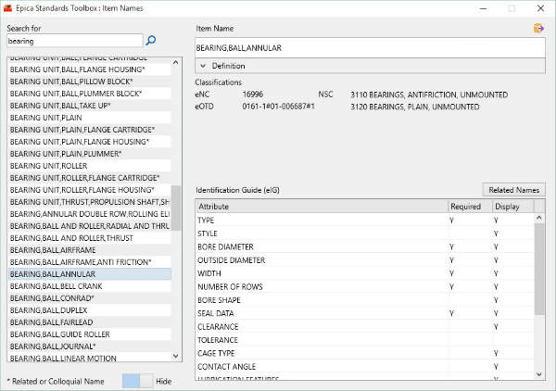556x391 pixels.
Task: Expand the Definition section chevron
Action: point(203,66)
